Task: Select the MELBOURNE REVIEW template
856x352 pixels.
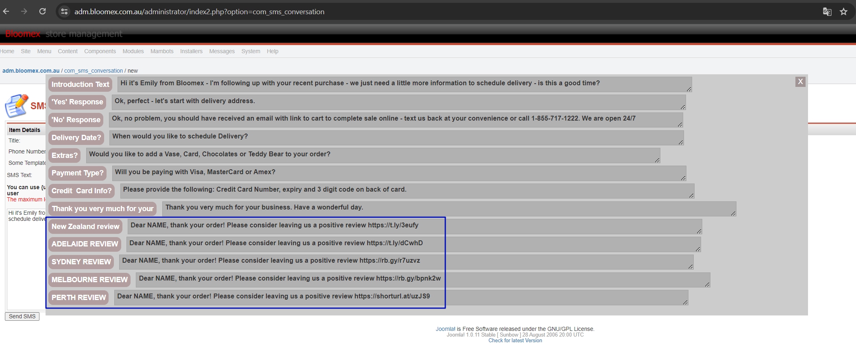Action: point(89,280)
